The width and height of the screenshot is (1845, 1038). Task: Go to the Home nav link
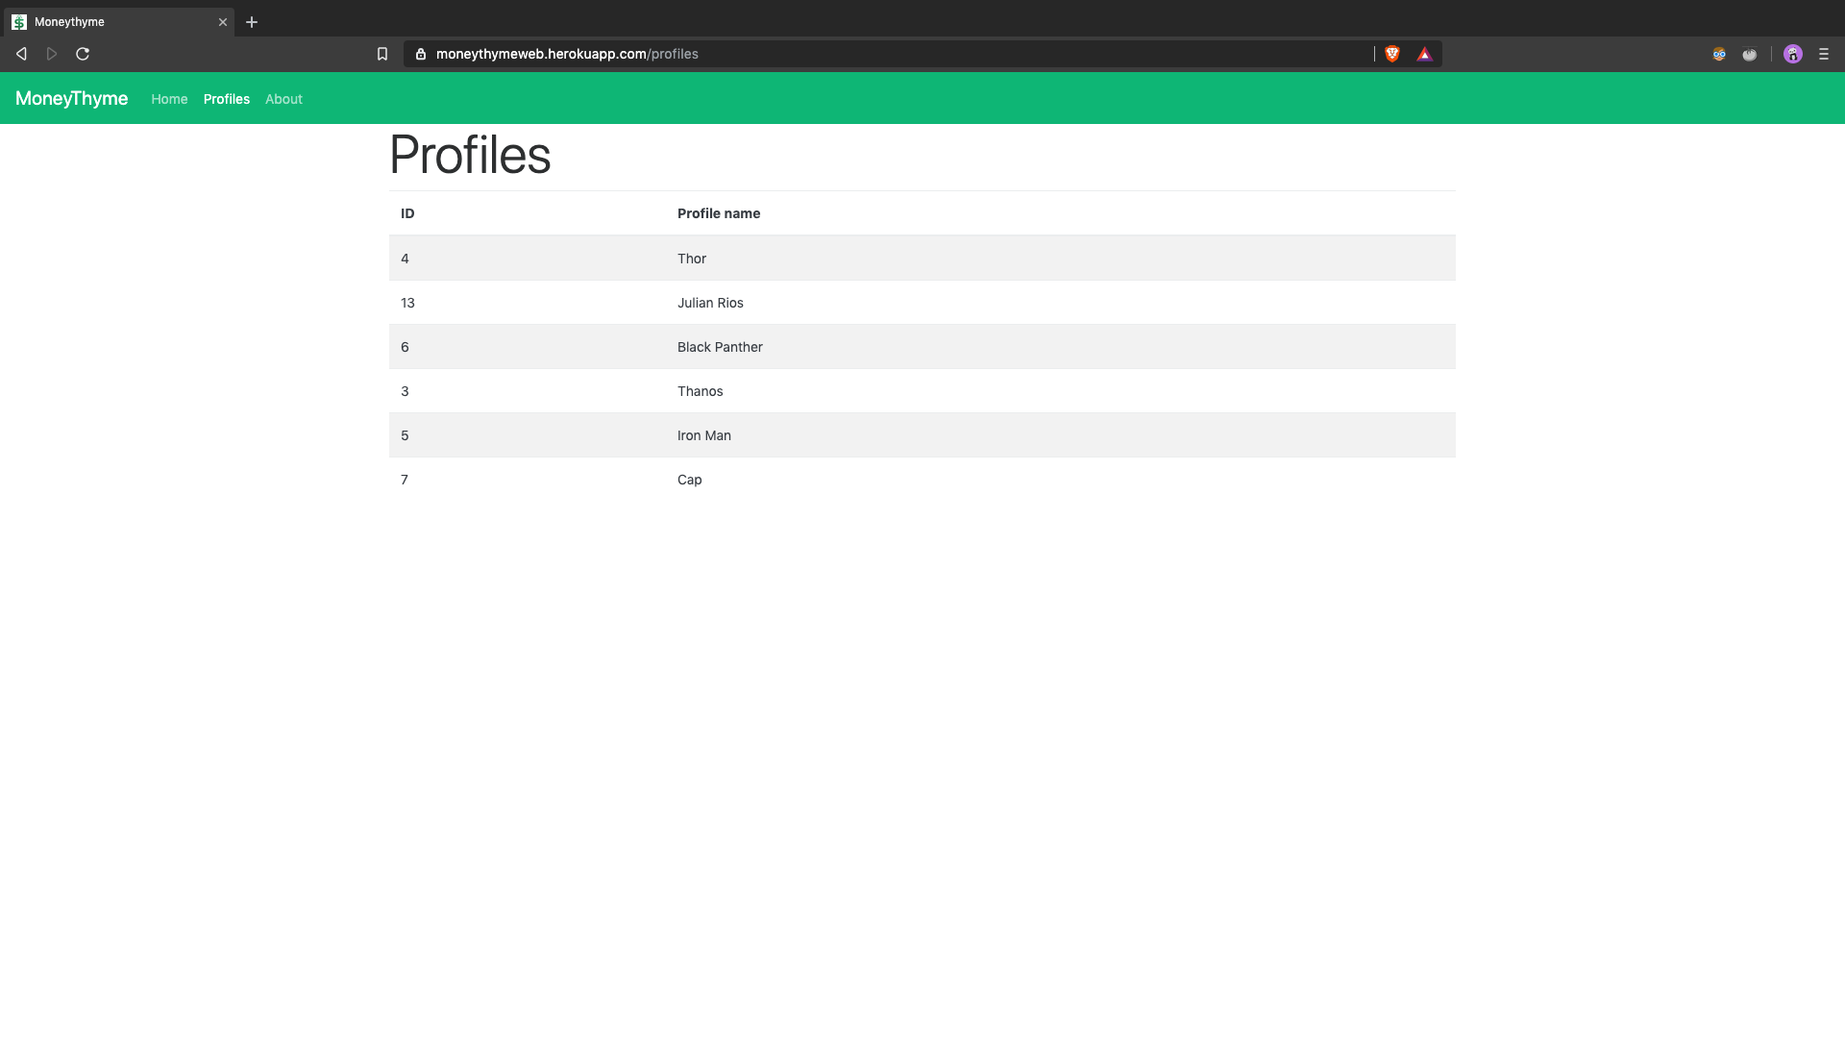(169, 99)
